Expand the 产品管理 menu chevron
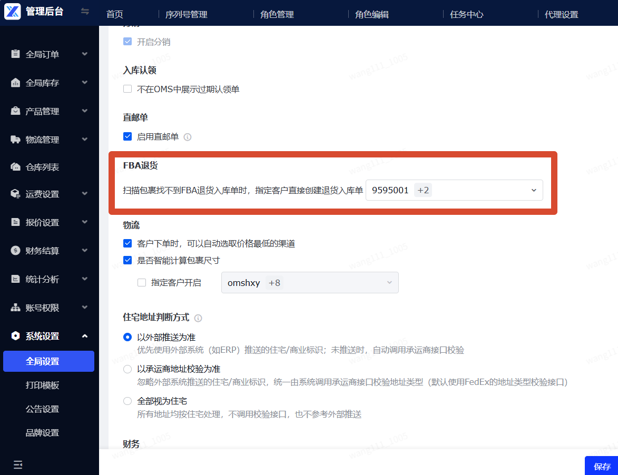This screenshot has height=475, width=618. coord(85,111)
